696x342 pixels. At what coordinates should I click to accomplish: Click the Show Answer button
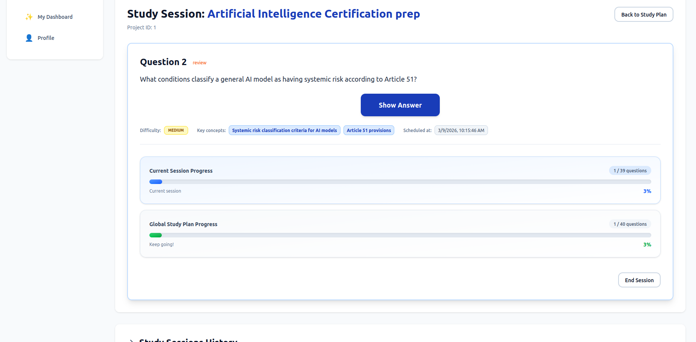point(400,105)
